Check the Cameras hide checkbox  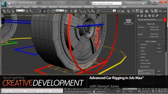139,54
